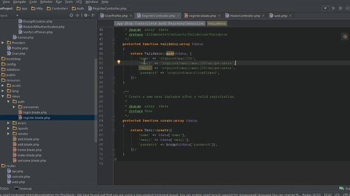Click the Project panel vertical scrollbar

(96, 100)
